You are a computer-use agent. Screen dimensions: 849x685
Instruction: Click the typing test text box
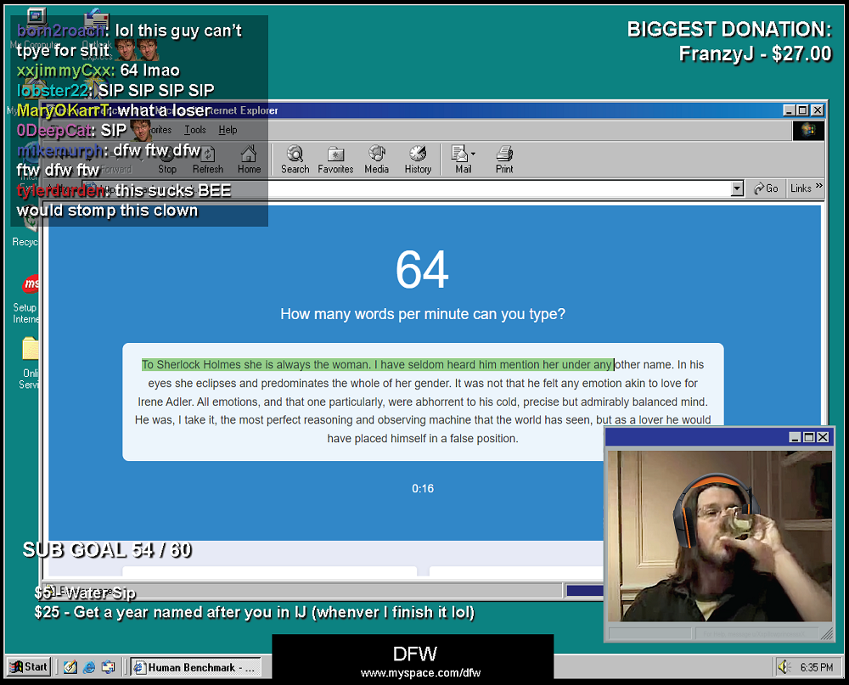(x=423, y=401)
